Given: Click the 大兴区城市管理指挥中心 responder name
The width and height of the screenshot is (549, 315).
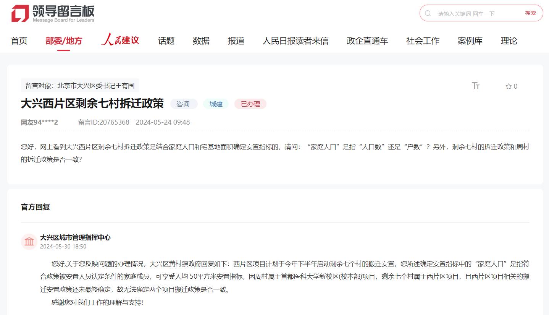Looking at the screenshot, I should tap(75, 237).
